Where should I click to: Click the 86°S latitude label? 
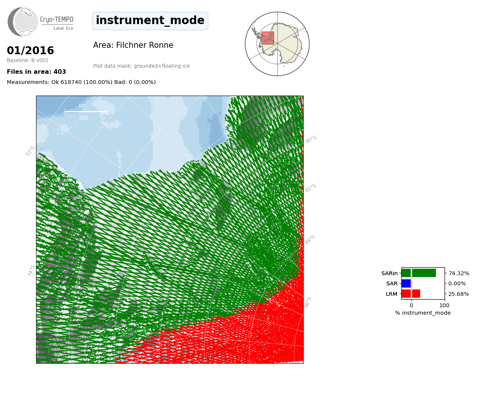(308, 302)
